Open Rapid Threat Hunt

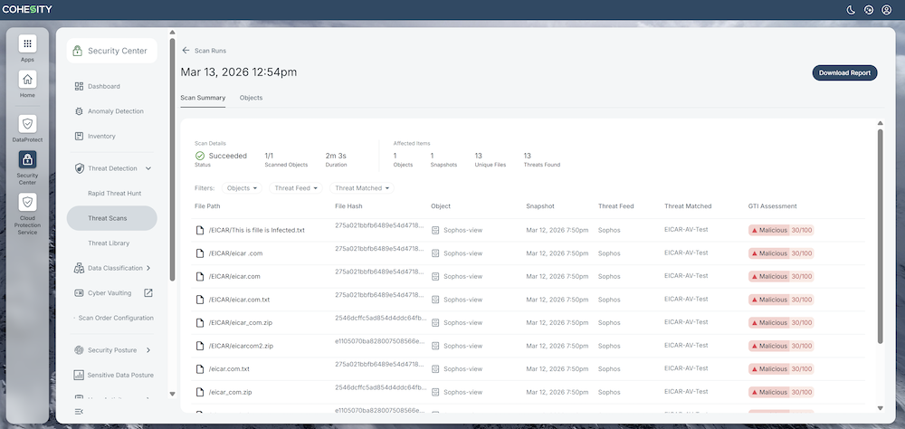[x=114, y=194]
